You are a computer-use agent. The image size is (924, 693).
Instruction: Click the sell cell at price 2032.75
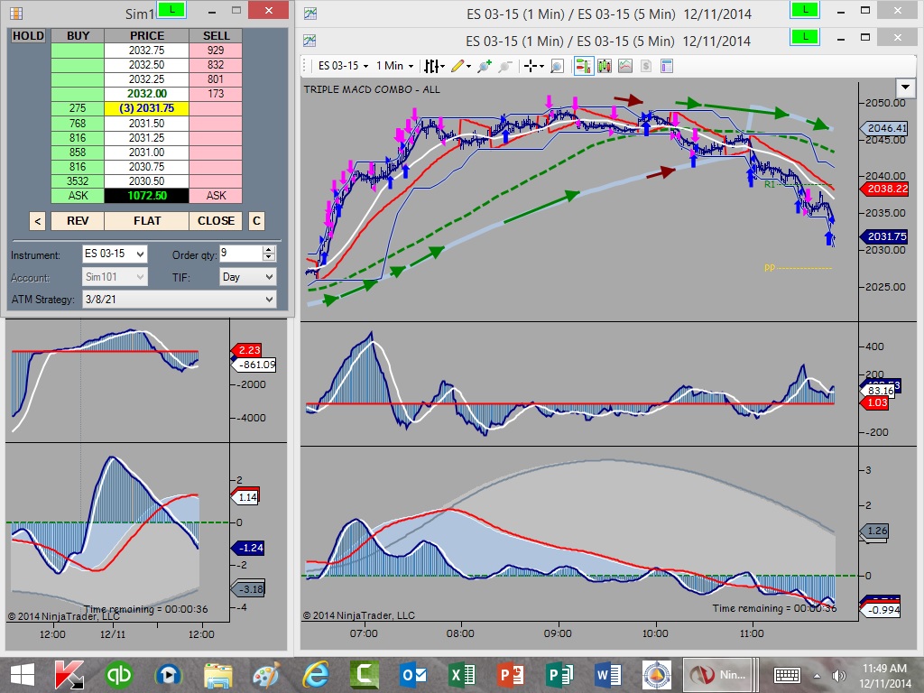click(216, 51)
